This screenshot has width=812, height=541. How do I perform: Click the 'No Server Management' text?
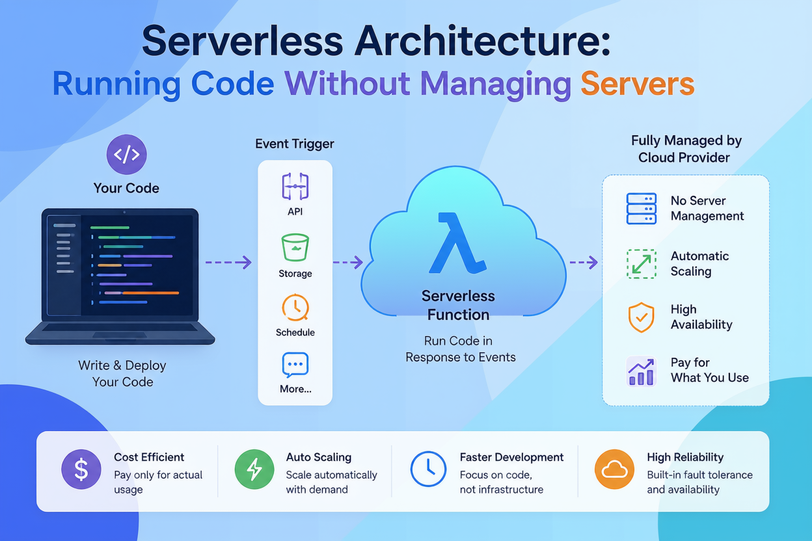707,208
